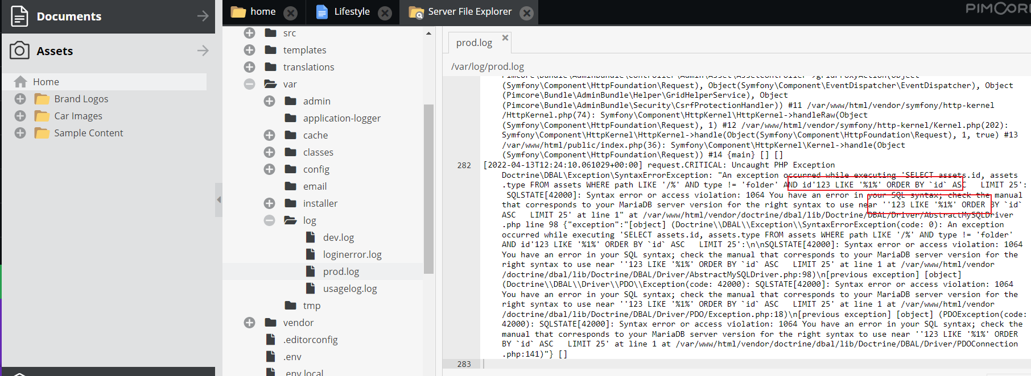The width and height of the screenshot is (1031, 376).
Task: Expand the vendor folder
Action: pyautogui.click(x=249, y=323)
